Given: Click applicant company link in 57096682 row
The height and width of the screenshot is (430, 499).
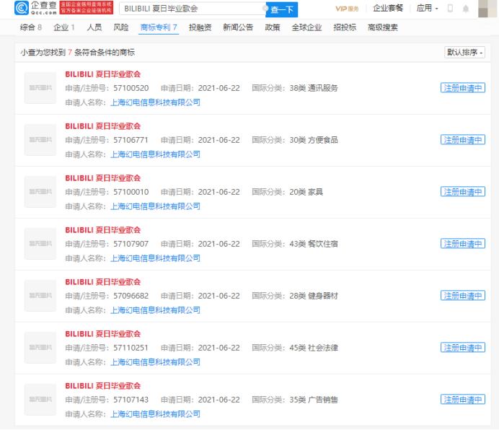Looking at the screenshot, I should [155, 310].
